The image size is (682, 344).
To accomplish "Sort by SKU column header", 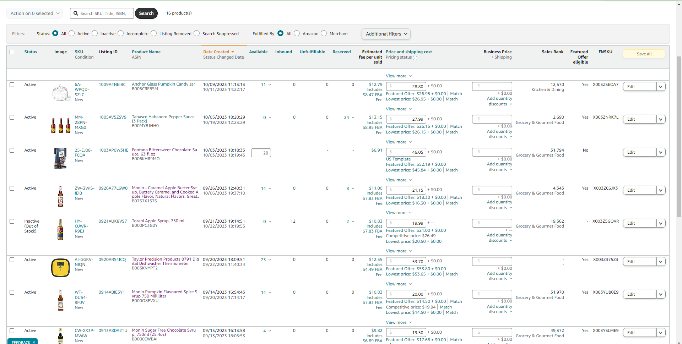I will pyautogui.click(x=79, y=52).
